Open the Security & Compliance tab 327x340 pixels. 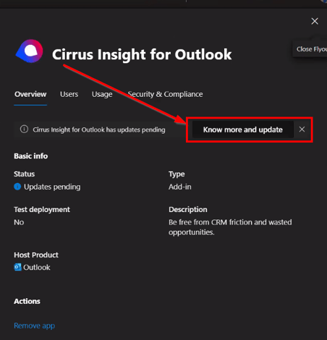point(165,94)
